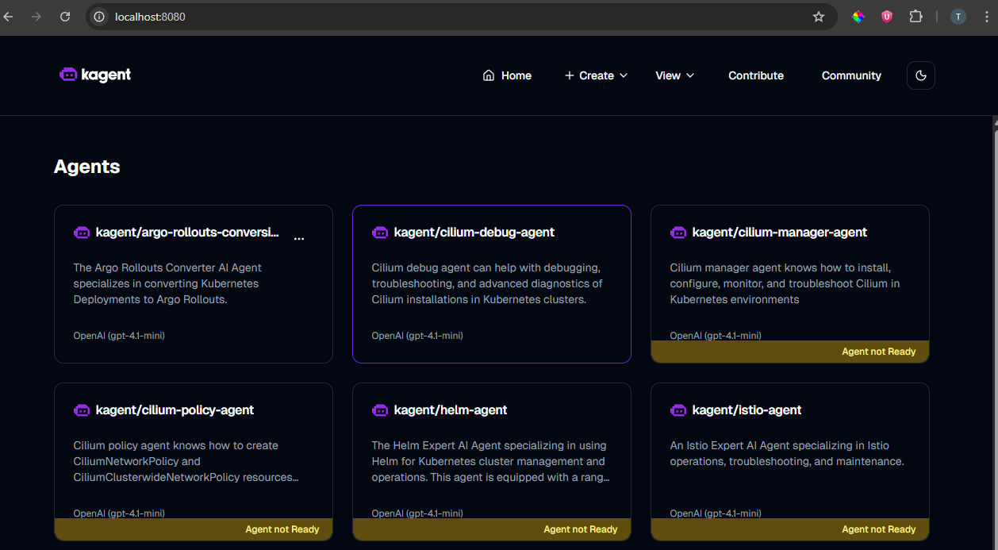Reload the page with refresh icon

[x=65, y=16]
